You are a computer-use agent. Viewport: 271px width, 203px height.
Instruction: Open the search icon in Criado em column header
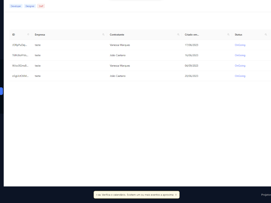228,35
